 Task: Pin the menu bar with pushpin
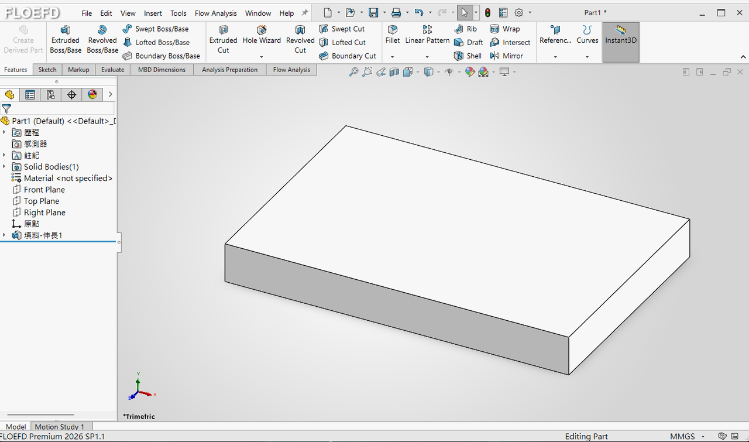[x=305, y=13]
